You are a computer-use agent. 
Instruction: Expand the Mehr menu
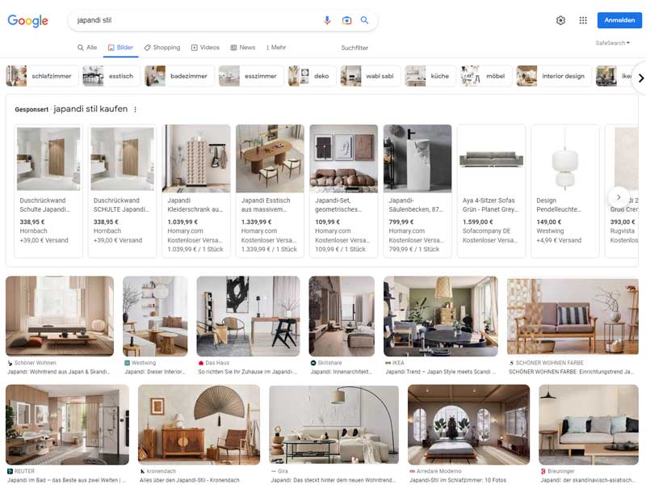[x=275, y=48]
